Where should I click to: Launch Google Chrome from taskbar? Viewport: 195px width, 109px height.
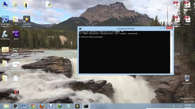coord(33,106)
